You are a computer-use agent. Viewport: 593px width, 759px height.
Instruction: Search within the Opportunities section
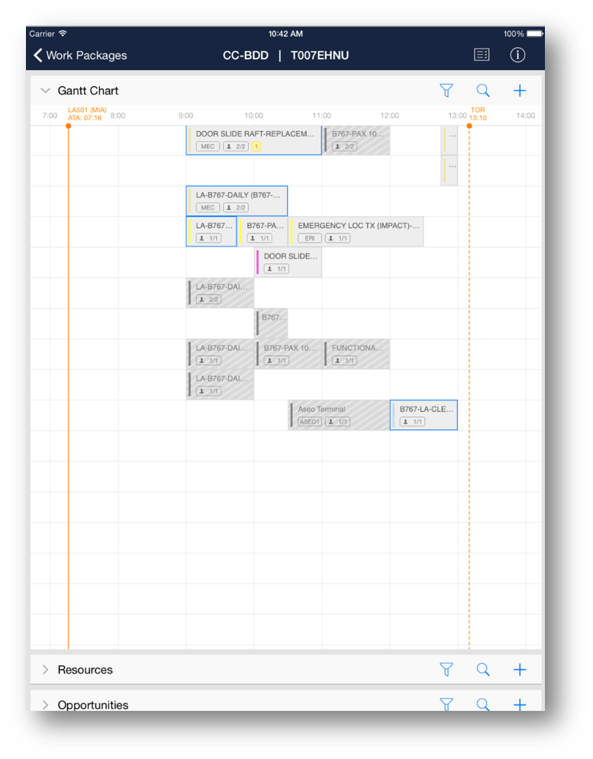pos(483,704)
